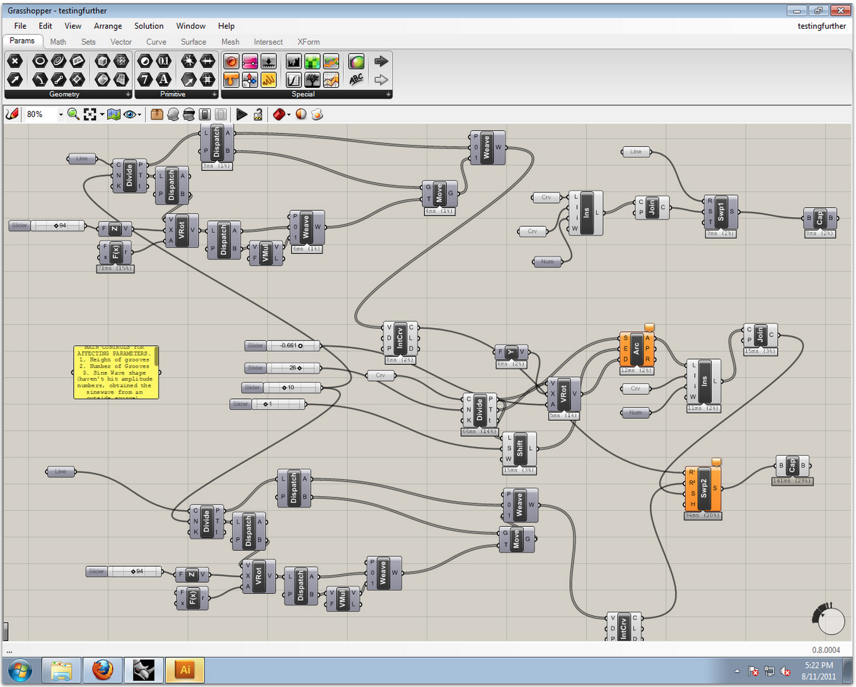Activate the sketch pencil tool
This screenshot has width=856, height=687.
(x=12, y=114)
